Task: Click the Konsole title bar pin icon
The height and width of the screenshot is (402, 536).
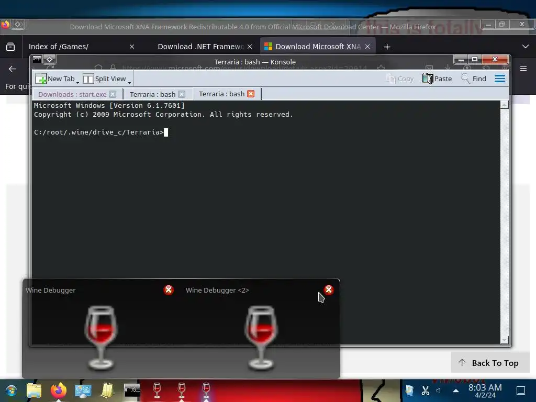Action: (x=50, y=60)
